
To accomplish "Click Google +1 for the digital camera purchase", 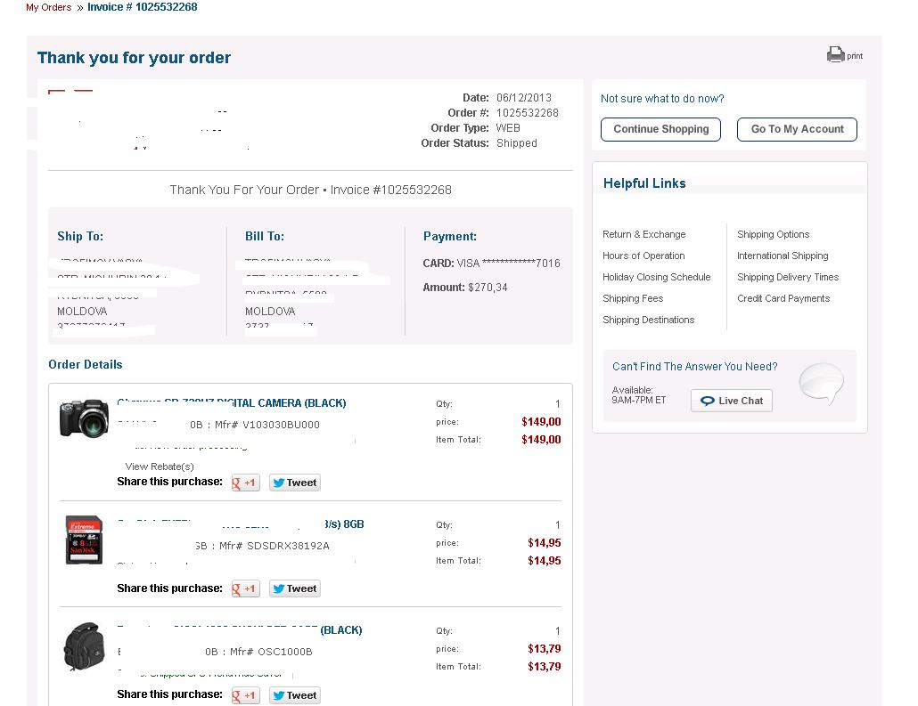I will tap(245, 483).
